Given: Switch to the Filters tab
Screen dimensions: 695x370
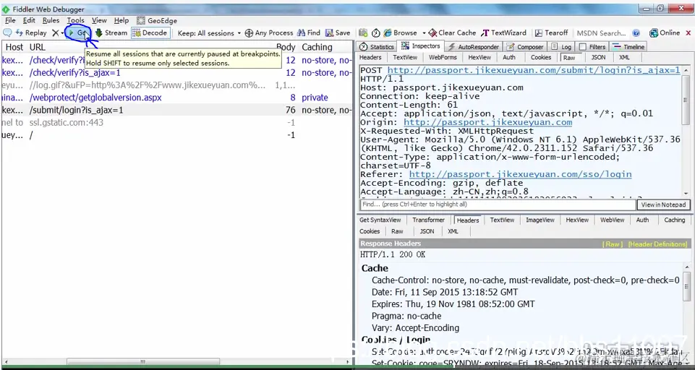Looking at the screenshot, I should 592,46.
